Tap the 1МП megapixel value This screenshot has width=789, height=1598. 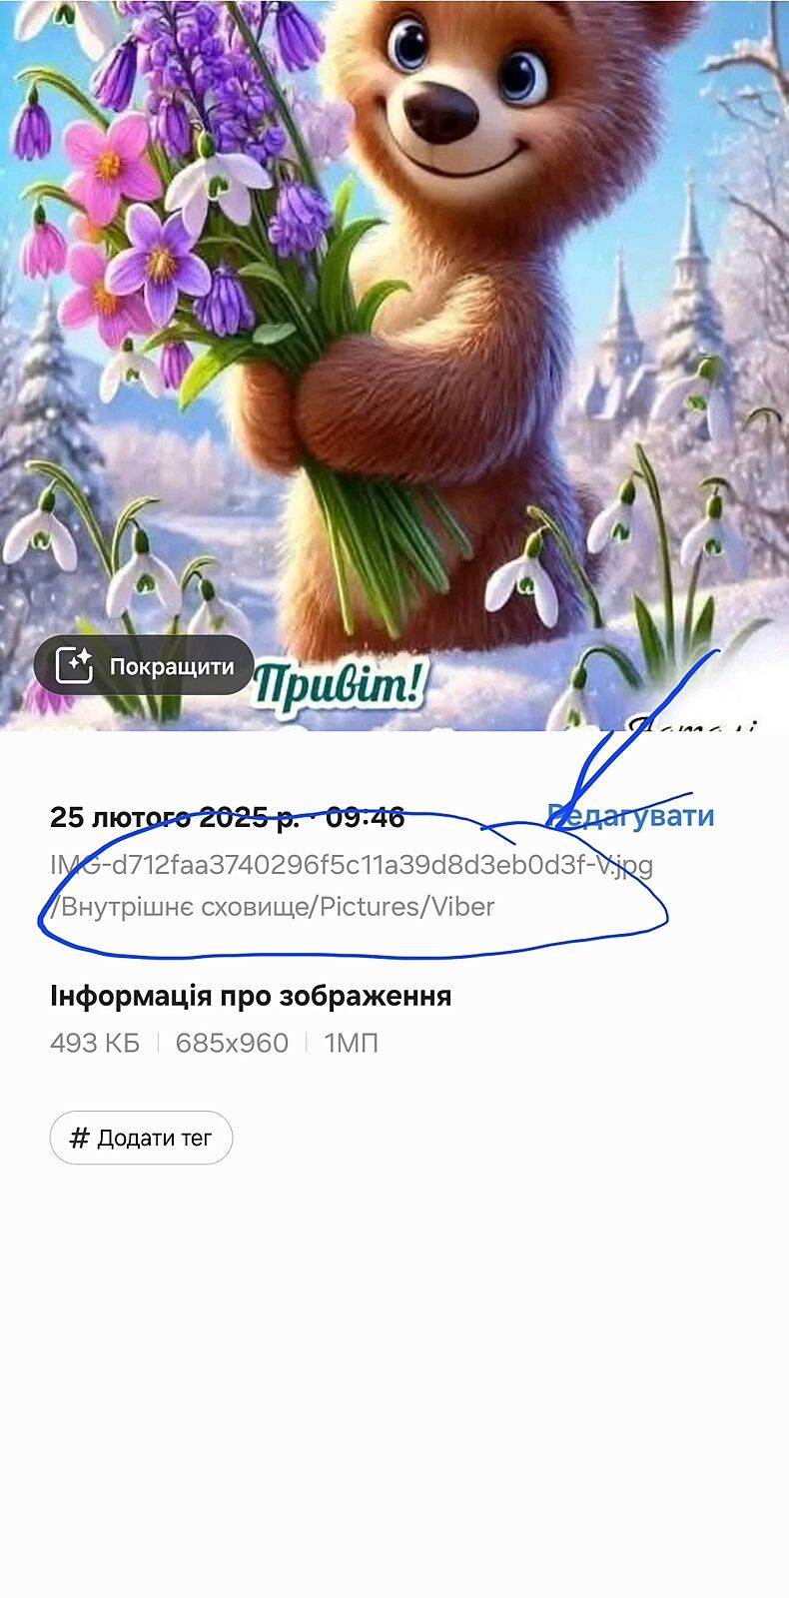(x=352, y=1044)
